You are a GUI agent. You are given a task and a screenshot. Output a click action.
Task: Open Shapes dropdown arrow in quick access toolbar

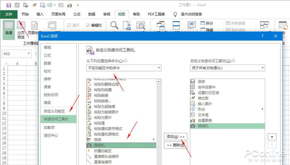pyautogui.click(x=55, y=5)
